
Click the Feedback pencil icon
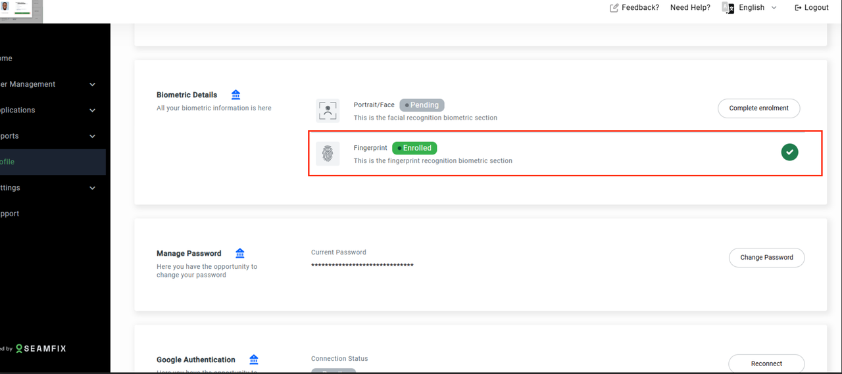click(x=614, y=8)
